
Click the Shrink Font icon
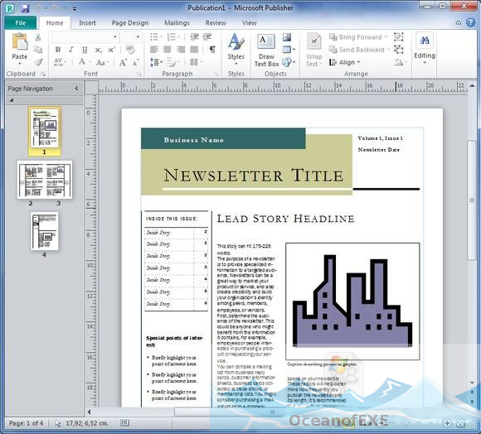[x=135, y=62]
